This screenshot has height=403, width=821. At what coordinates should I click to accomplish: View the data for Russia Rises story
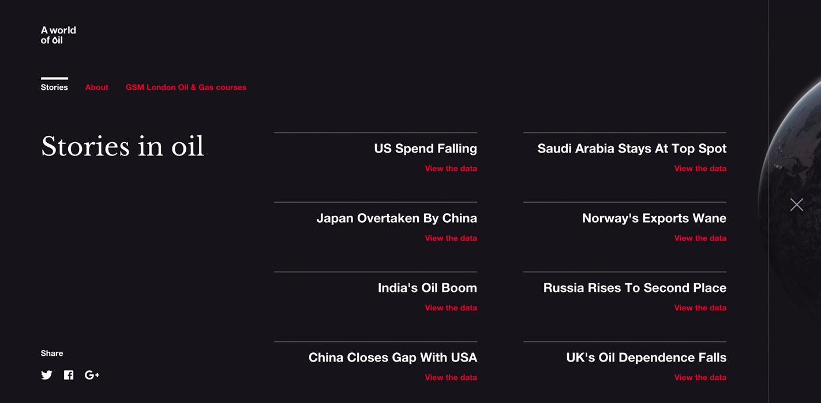(700, 308)
